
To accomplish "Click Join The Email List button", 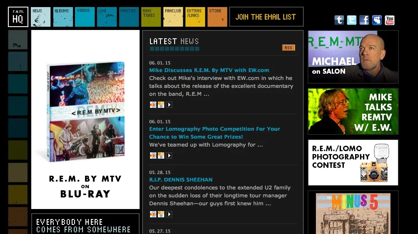I will point(266,17).
